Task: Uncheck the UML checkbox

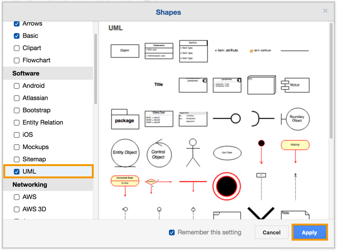Action: (17, 171)
